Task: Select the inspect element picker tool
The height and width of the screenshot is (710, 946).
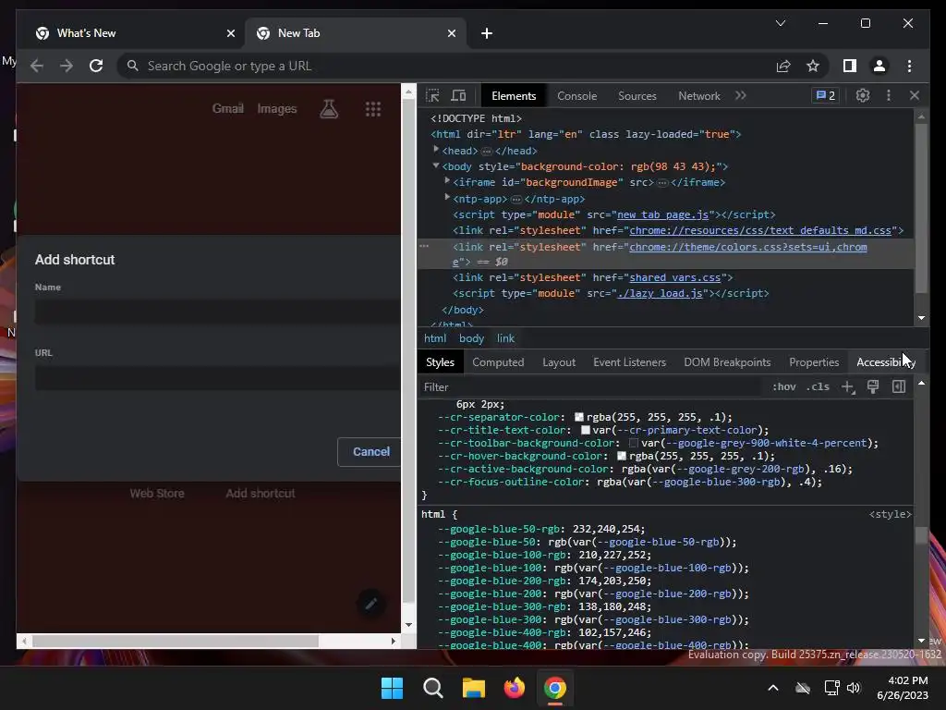Action: (432, 95)
